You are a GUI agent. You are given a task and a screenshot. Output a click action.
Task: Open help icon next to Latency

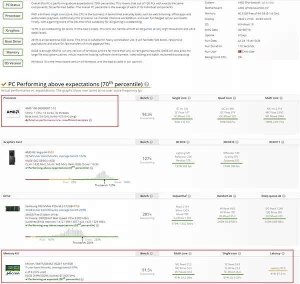[283, 253]
